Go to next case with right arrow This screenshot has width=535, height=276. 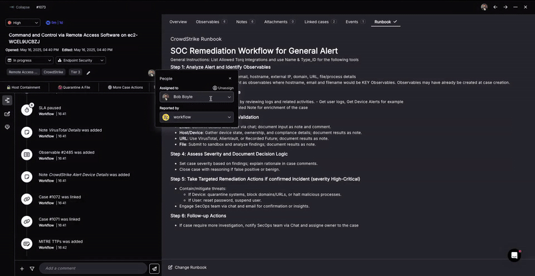tap(506, 7)
